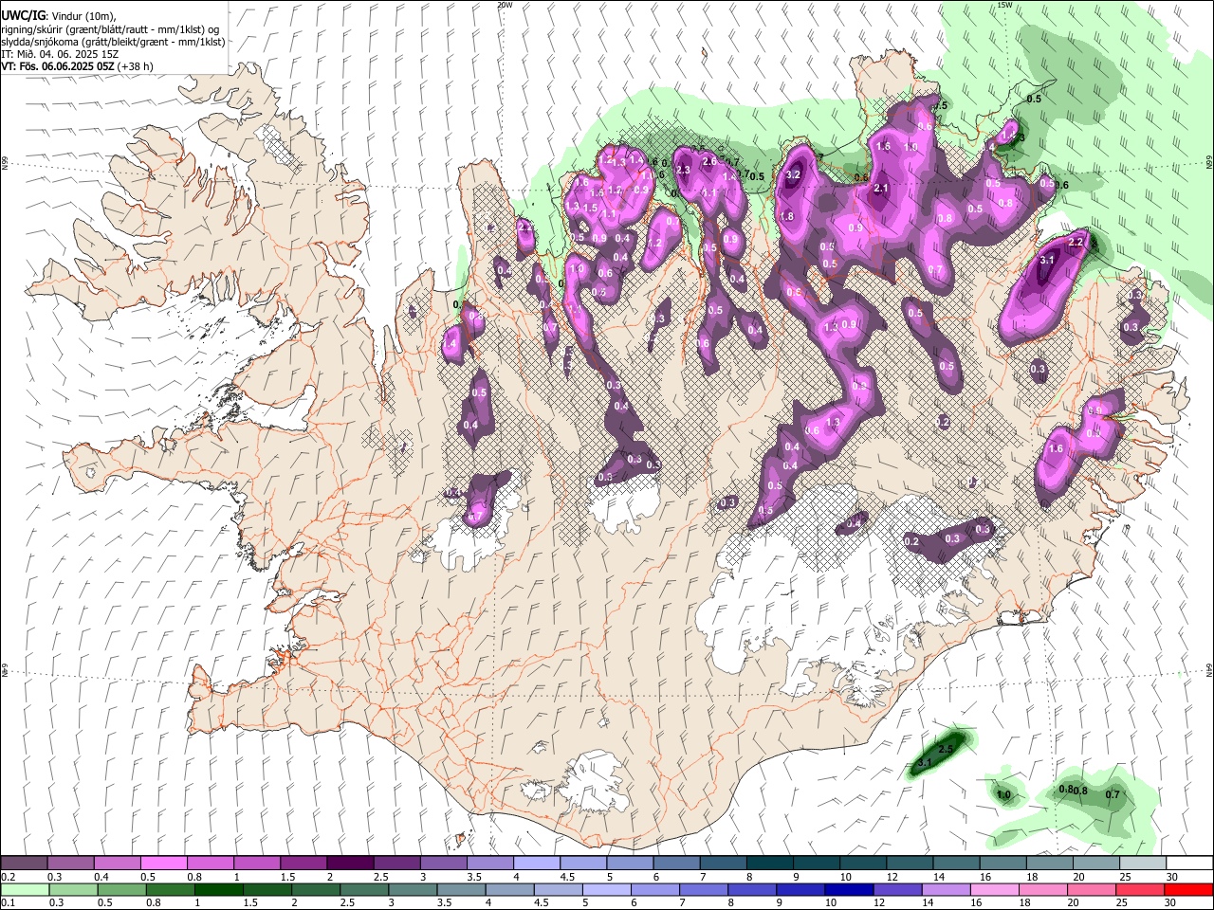The image size is (1214, 910).
Task: Select the bright red swatch labeled 30 in rain scale
Action: (1187, 889)
